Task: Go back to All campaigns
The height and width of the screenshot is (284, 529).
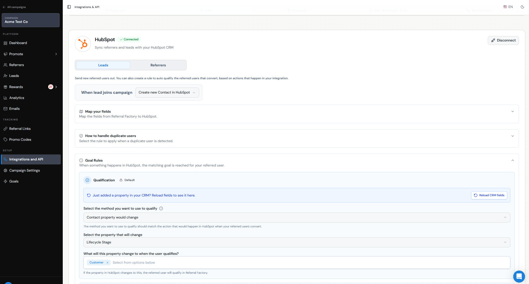Action: [14, 7]
